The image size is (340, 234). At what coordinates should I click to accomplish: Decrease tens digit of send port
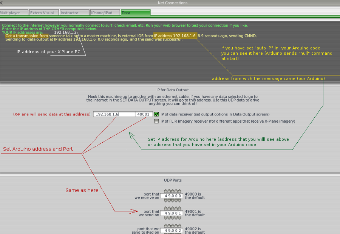pyautogui.click(x=176, y=218)
